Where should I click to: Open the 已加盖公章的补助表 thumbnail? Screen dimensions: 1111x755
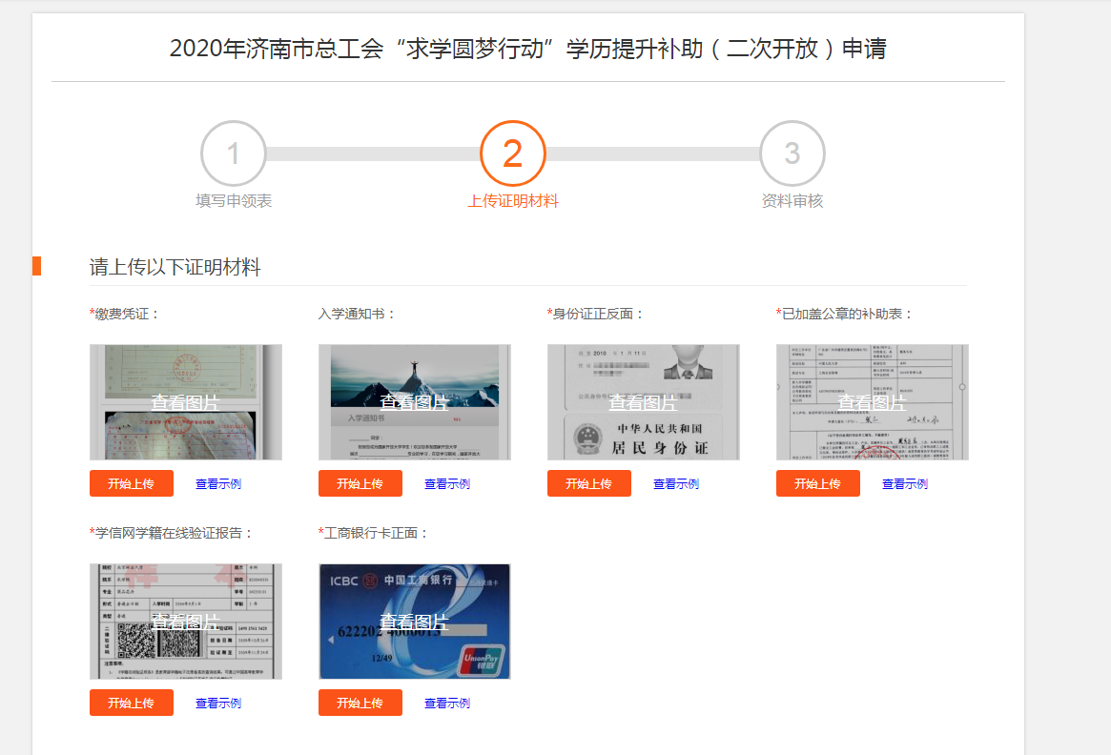[872, 402]
